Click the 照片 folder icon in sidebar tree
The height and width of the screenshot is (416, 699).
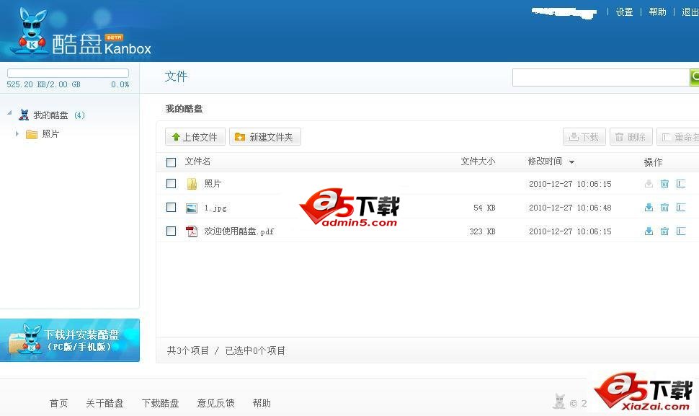click(31, 134)
